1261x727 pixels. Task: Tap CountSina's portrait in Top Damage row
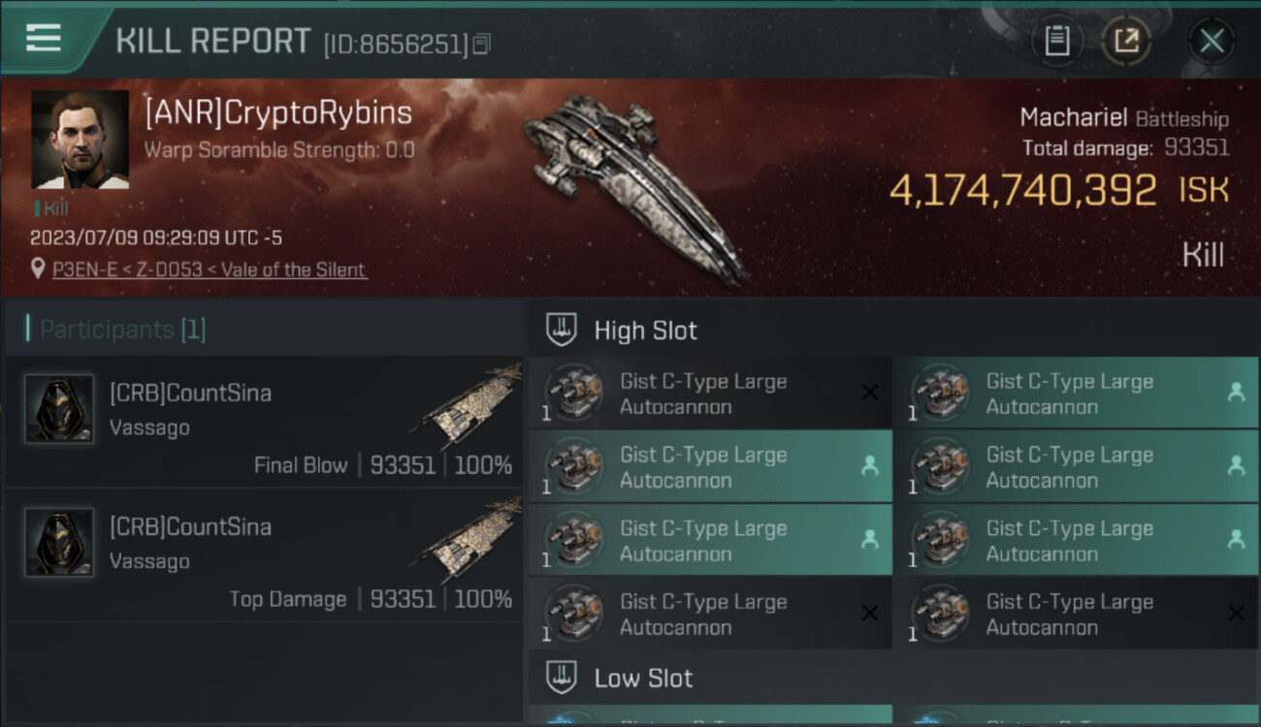coord(59,542)
